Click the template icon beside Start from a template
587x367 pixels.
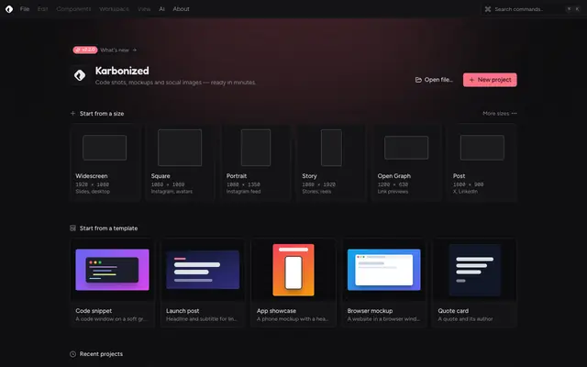click(72, 228)
